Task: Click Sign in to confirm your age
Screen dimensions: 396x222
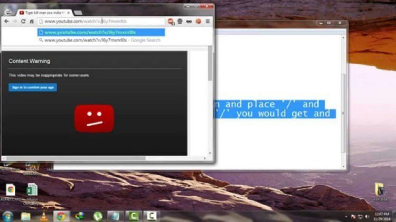Action: pos(33,87)
